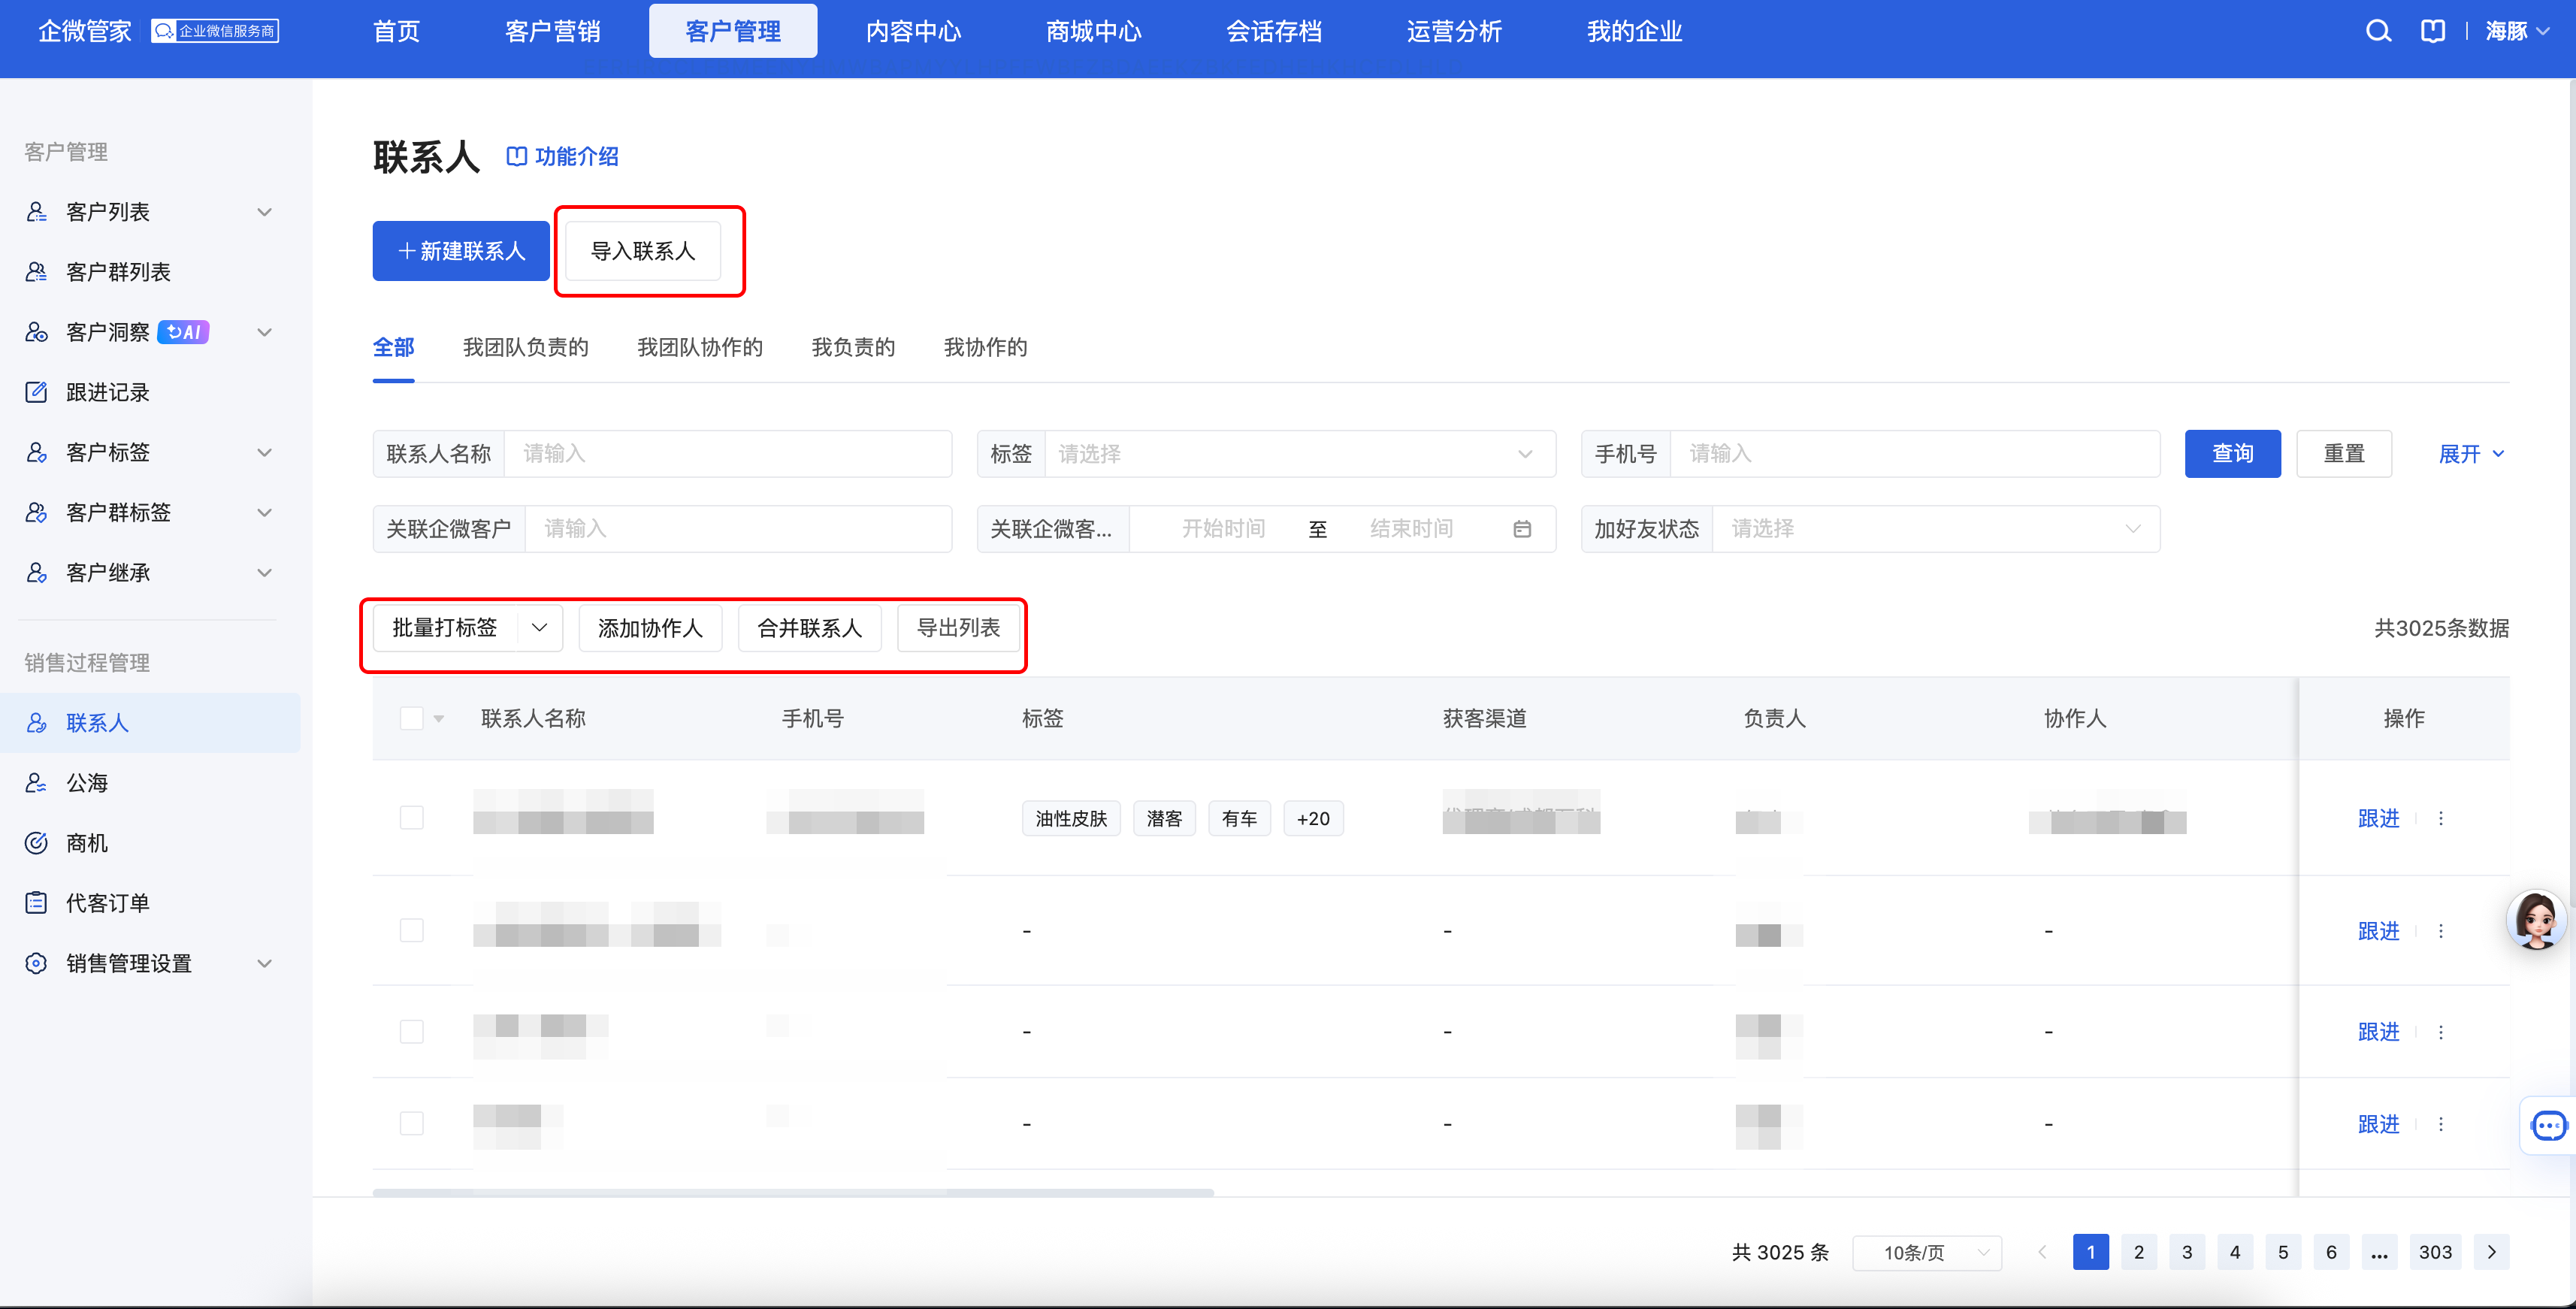Check the second contact row checkbox

(x=411, y=931)
